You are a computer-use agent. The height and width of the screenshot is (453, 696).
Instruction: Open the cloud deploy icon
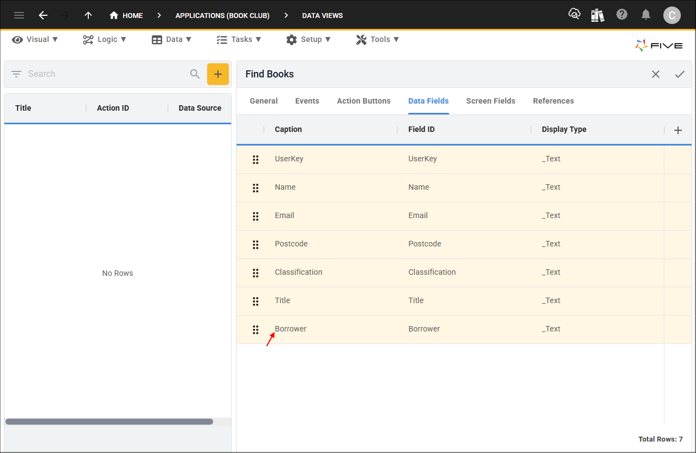(574, 15)
